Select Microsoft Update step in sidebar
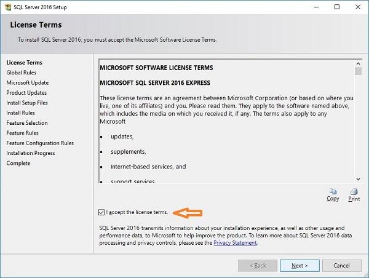The image size is (369, 278). [28, 82]
